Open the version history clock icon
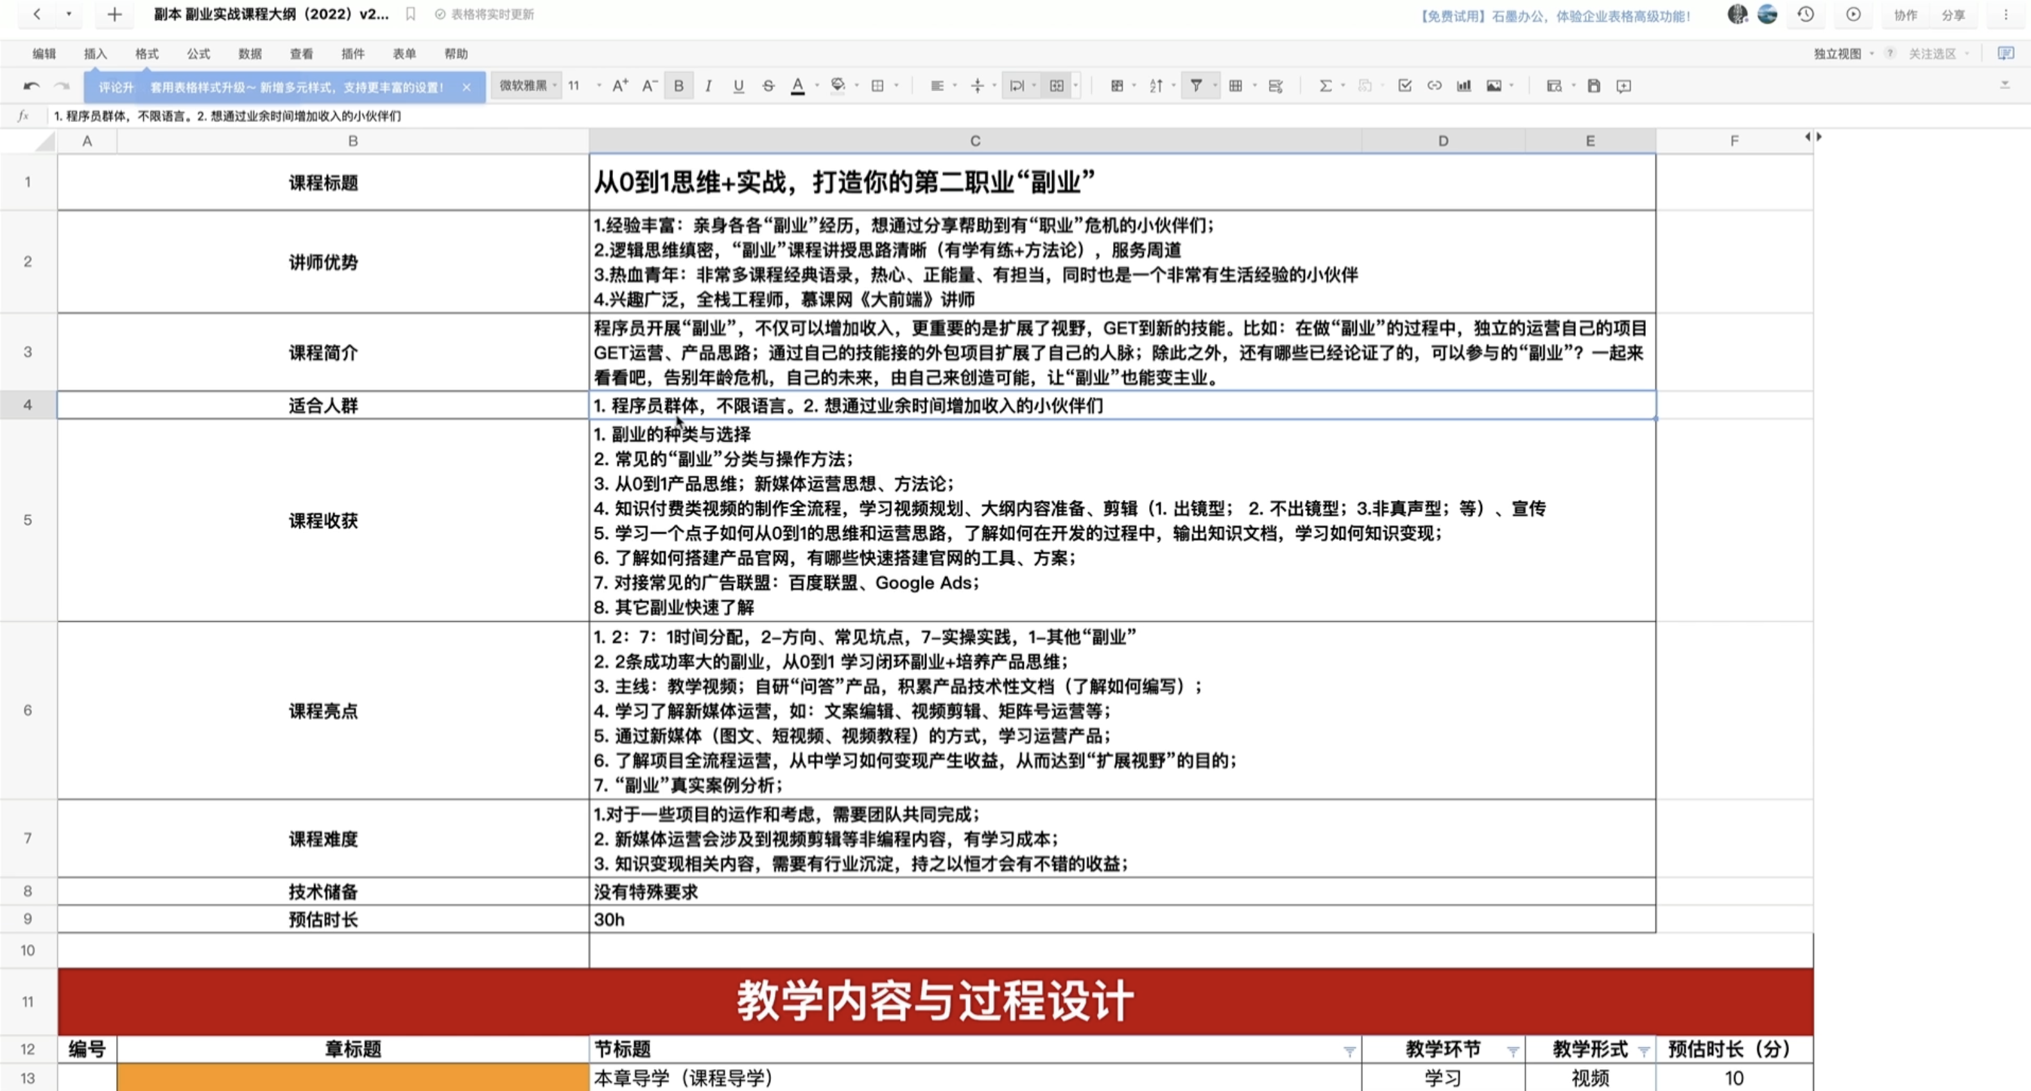The height and width of the screenshot is (1091, 2031). [1806, 14]
